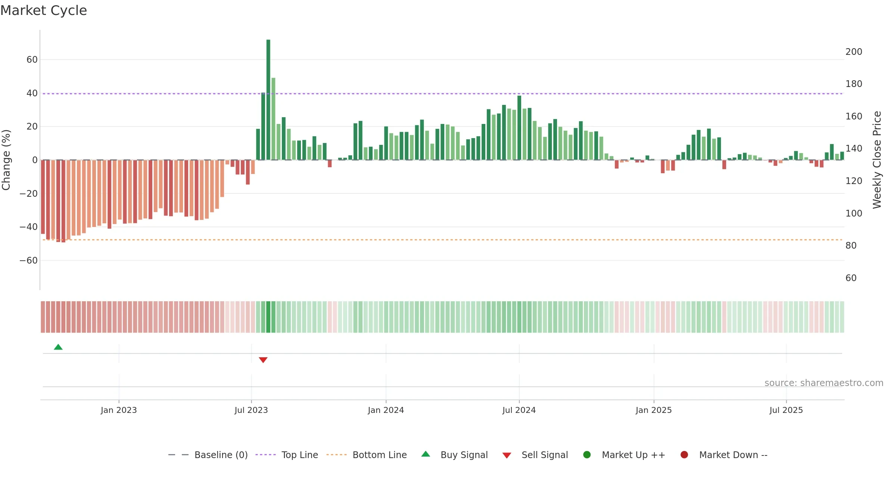Click the 80 tick on price axis

click(851, 246)
